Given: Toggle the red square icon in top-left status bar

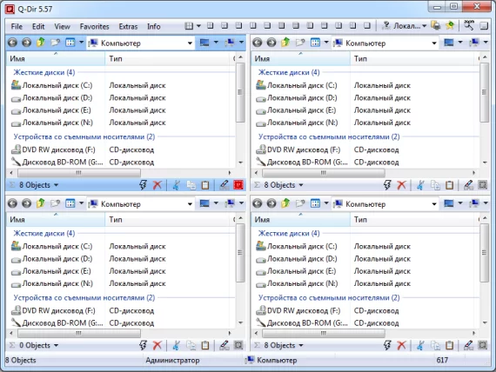Looking at the screenshot, I should coord(238,185).
